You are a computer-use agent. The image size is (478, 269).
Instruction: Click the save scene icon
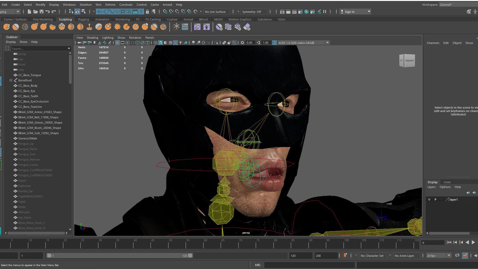41,12
